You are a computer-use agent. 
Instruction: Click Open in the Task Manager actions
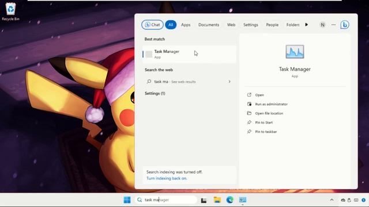259,95
